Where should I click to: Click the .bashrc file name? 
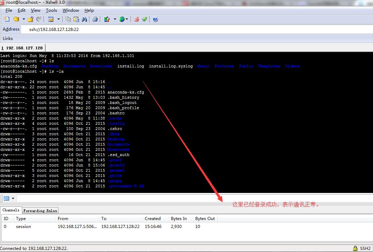click(116, 113)
